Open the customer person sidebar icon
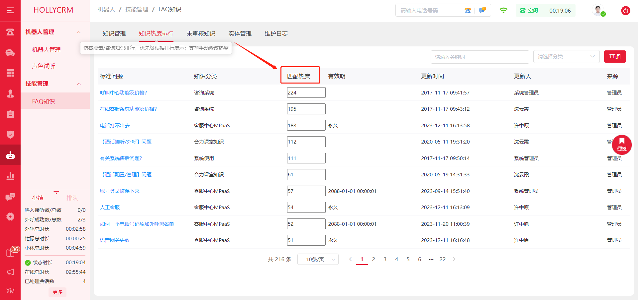Image resolution: width=638 pixels, height=300 pixels. point(10,94)
